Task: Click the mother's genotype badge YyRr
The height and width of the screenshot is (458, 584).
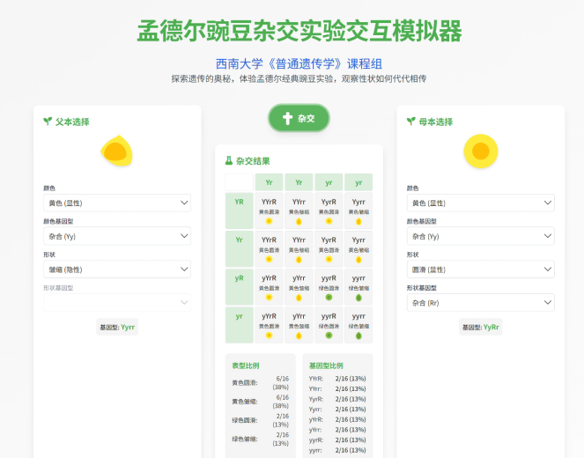Action: 481,327
